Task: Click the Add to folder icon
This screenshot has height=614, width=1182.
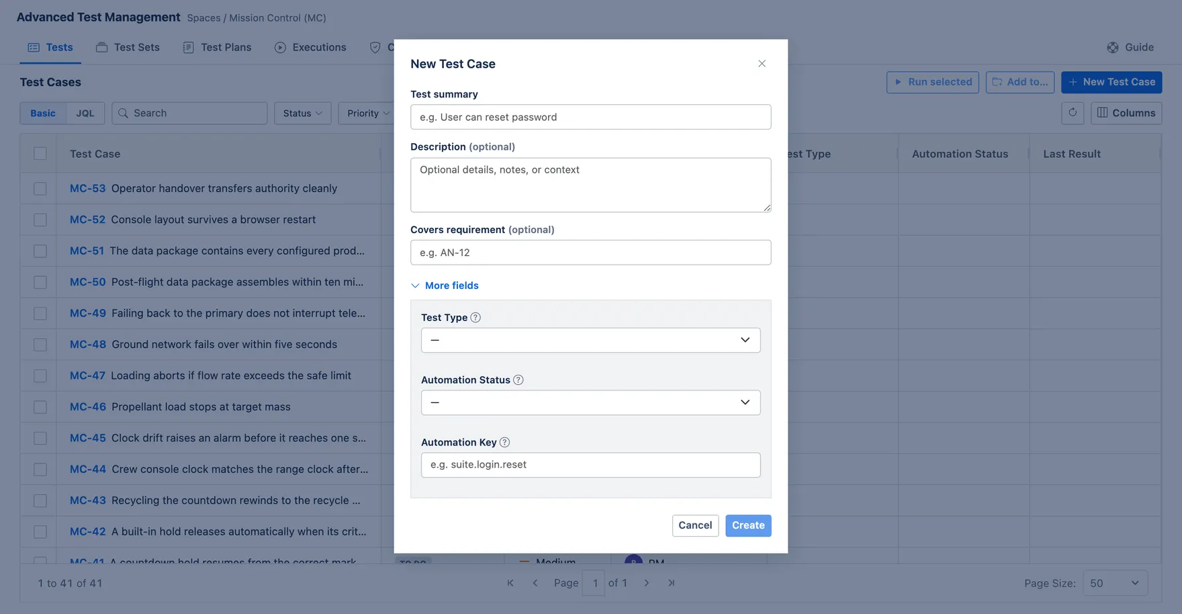Action: [997, 82]
